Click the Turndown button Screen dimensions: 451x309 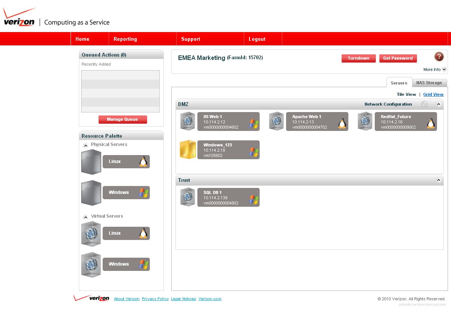pos(358,58)
